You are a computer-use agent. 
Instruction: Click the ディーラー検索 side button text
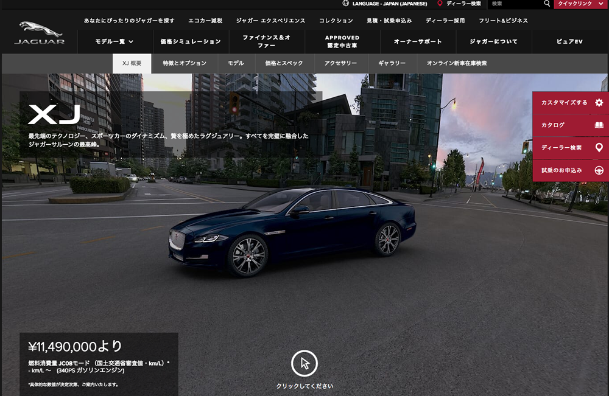pyautogui.click(x=561, y=148)
